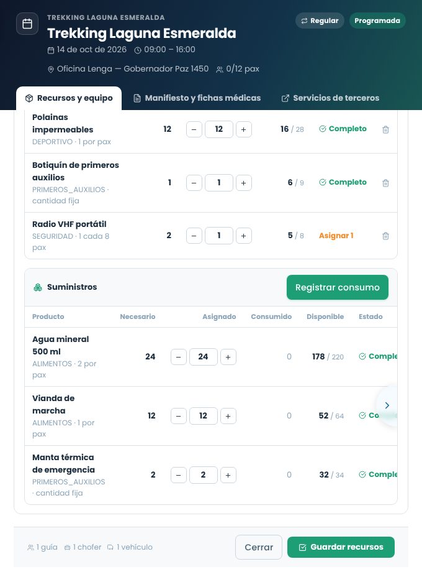Decrease Manta térmica de emergencia amount
Screen dimensions: 422x587
(x=179, y=476)
